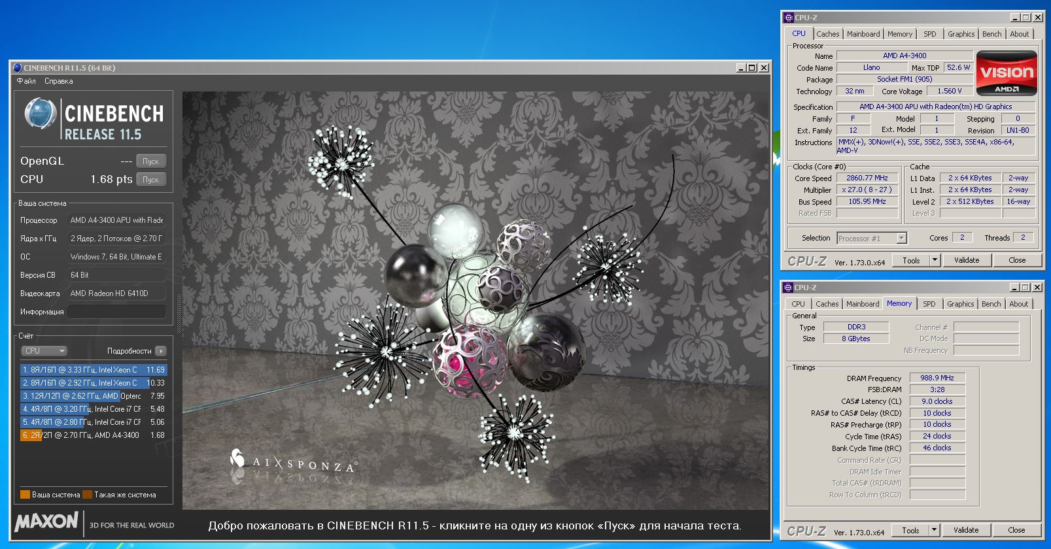
Task: Switch to About tab in upper CPU-Z
Action: click(1019, 34)
